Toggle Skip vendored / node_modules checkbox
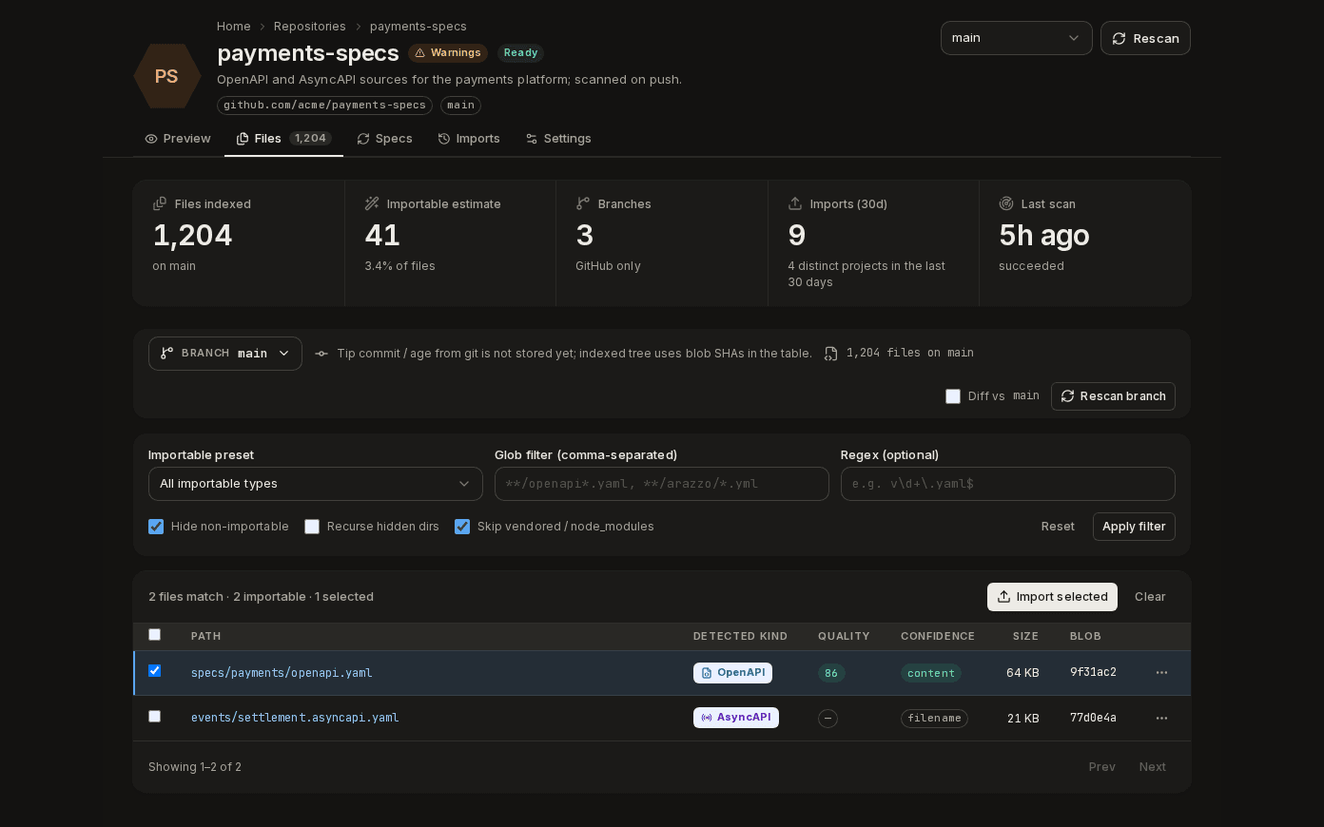The image size is (1324, 827). 462,527
